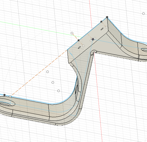Select the green axis line

41,29
